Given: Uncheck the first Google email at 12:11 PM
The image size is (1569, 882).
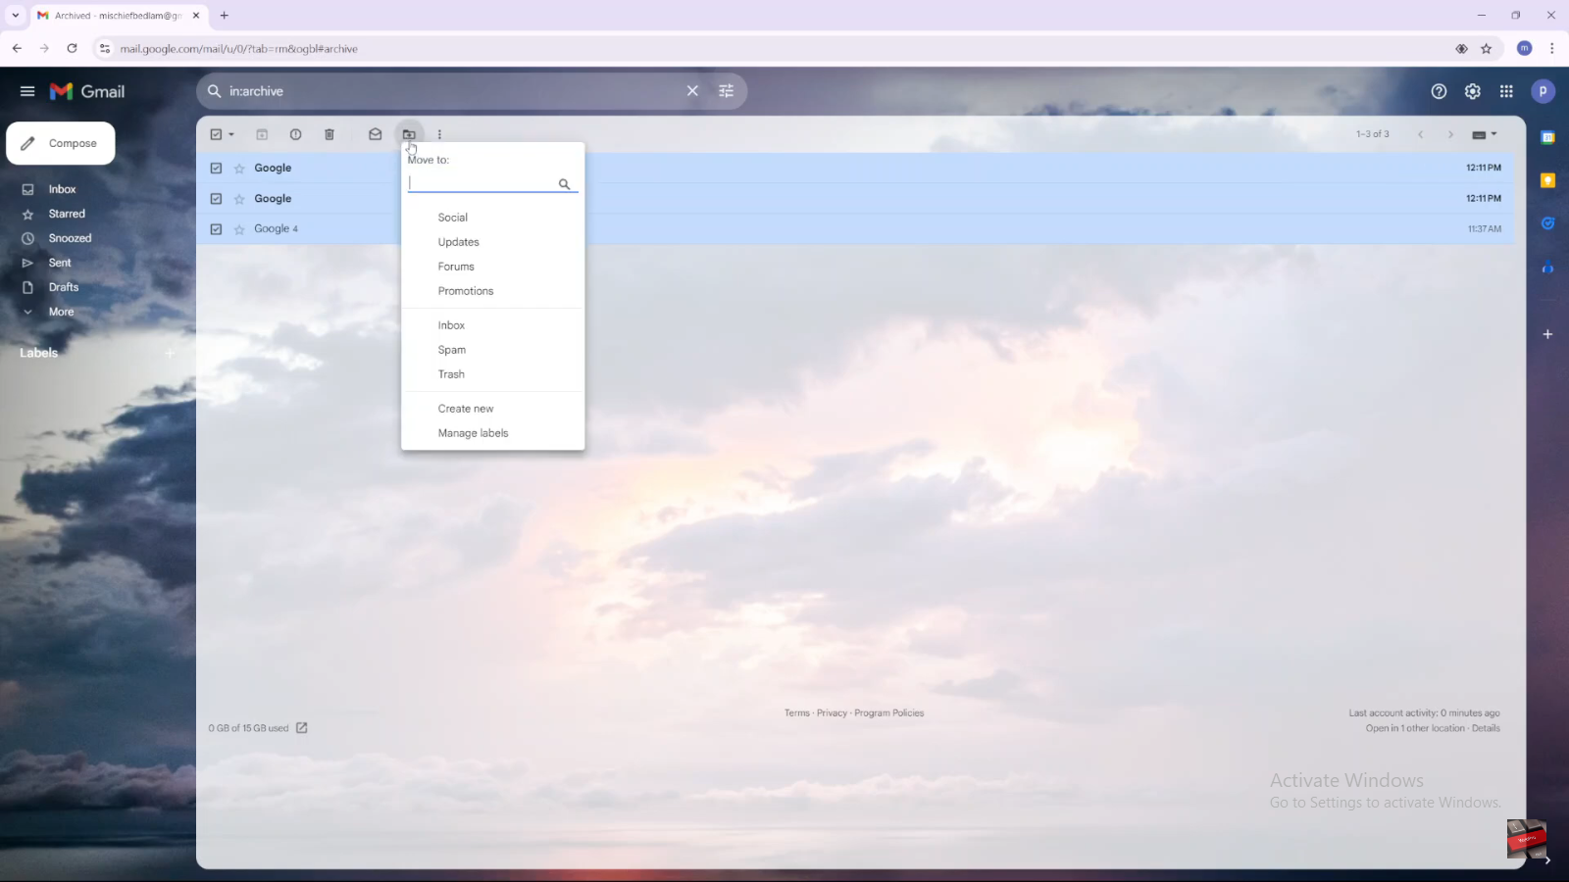Looking at the screenshot, I should click(216, 168).
